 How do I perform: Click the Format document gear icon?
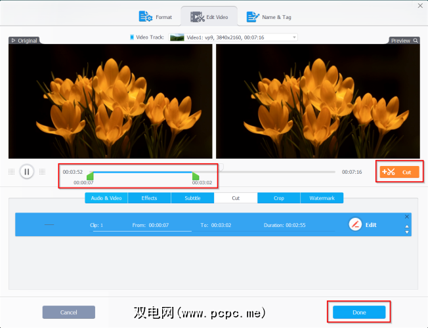146,16
